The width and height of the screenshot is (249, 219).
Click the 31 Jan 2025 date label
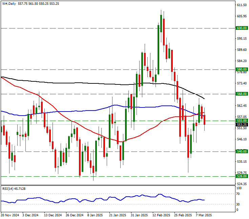coord(140,215)
